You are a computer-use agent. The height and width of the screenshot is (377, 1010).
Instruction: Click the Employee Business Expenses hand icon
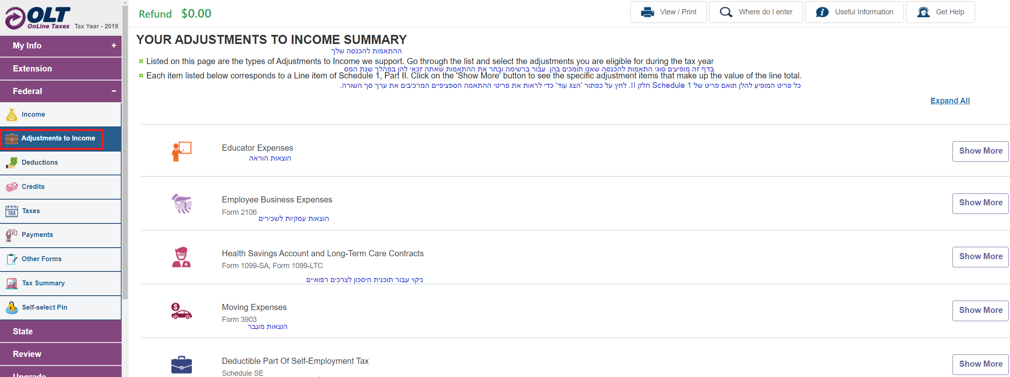tap(182, 203)
